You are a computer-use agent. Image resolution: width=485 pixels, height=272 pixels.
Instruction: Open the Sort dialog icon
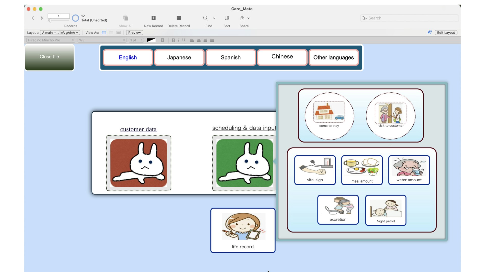coord(227,18)
